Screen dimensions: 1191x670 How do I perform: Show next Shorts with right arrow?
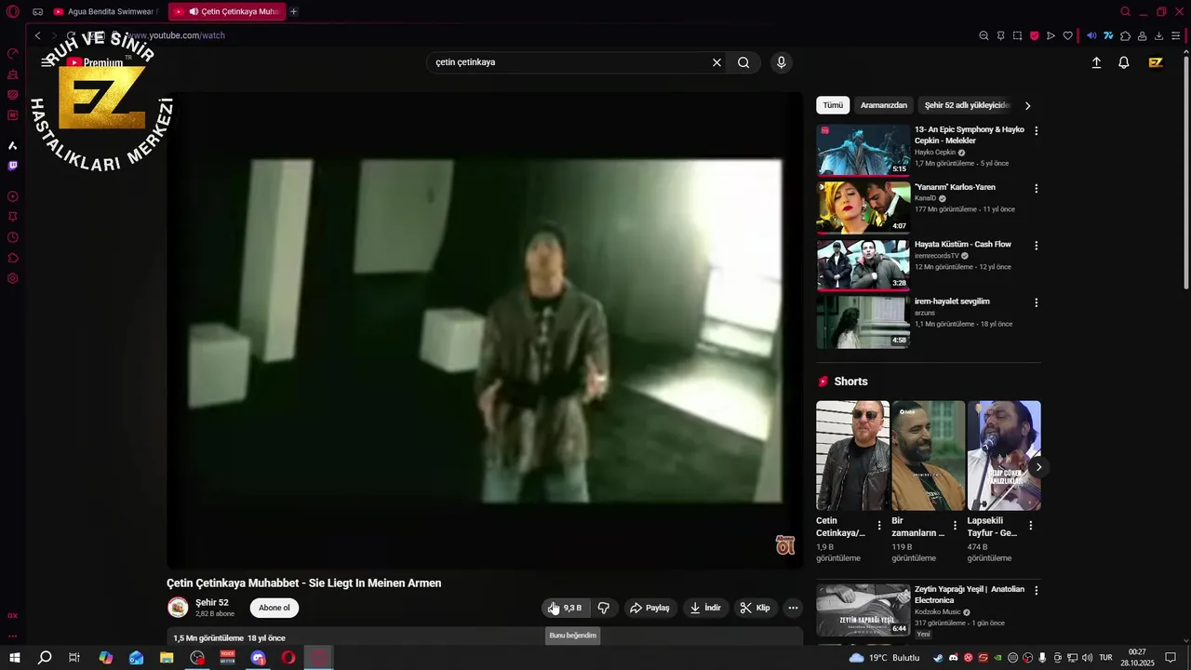pyautogui.click(x=1038, y=467)
